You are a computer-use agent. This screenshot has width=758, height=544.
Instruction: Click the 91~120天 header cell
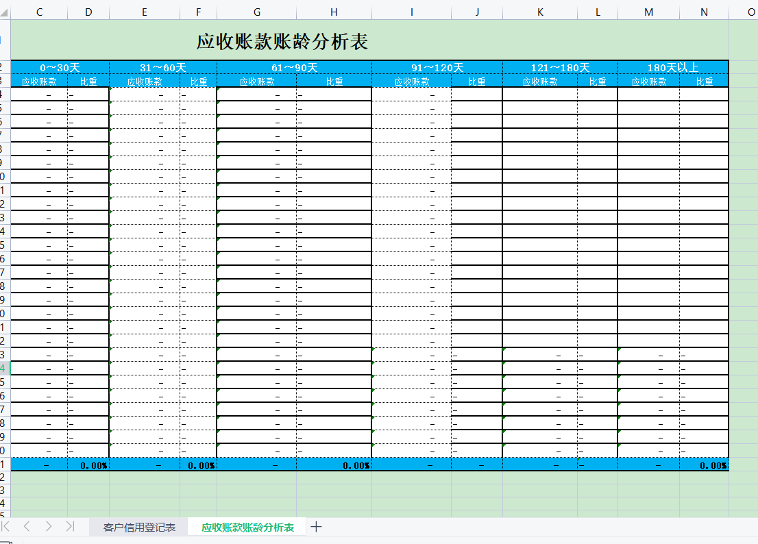(437, 68)
